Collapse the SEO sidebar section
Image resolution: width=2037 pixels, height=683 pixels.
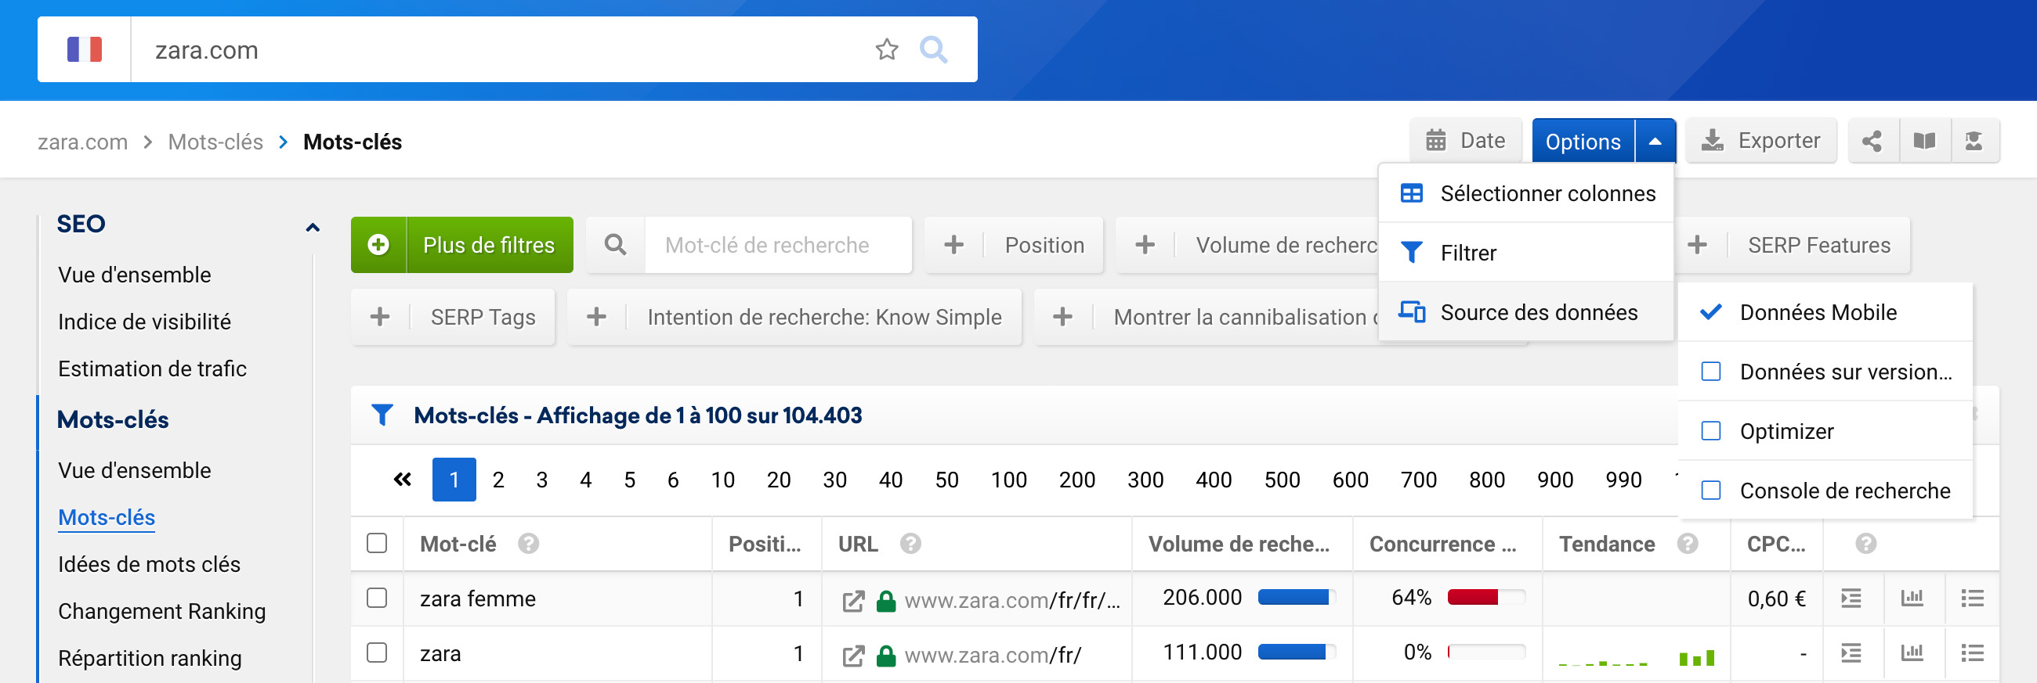tap(313, 228)
